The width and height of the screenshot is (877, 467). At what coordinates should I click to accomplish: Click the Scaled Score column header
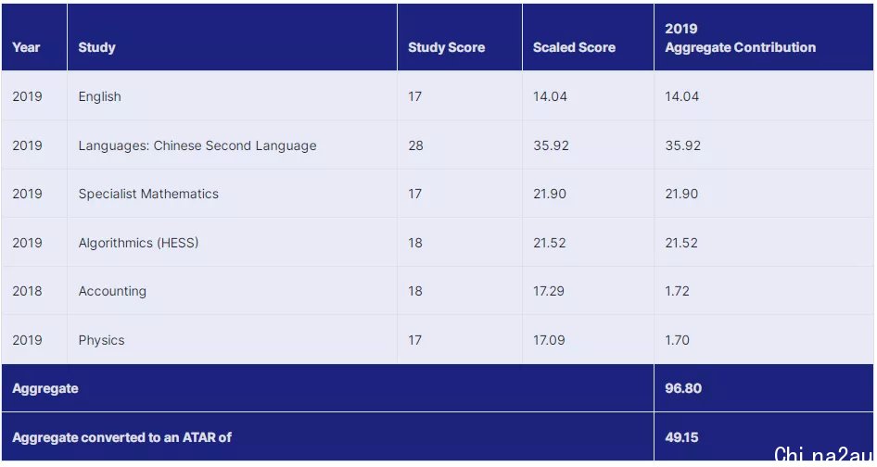pos(574,47)
